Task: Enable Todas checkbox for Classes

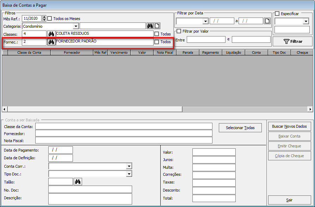Action: coord(157,34)
